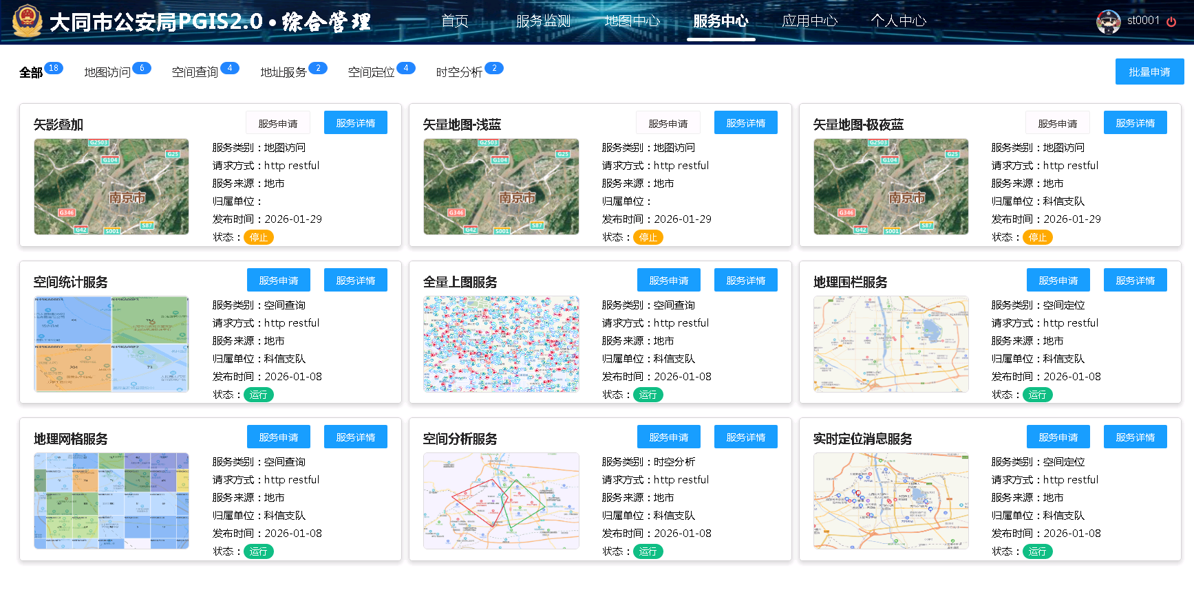Open the 全量上图服务 preview thumbnail
Image resolution: width=1194 pixels, height=592 pixels.
coord(501,344)
